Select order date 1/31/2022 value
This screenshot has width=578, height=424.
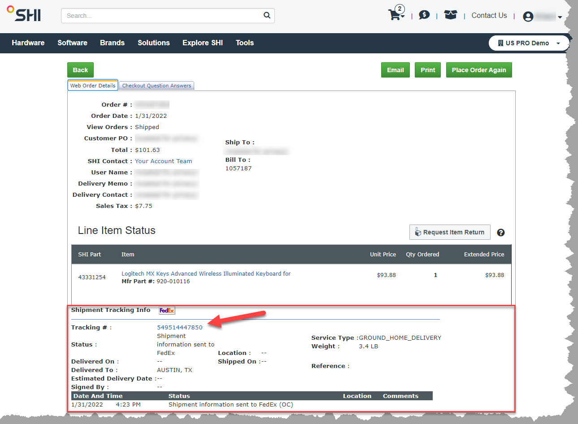151,116
